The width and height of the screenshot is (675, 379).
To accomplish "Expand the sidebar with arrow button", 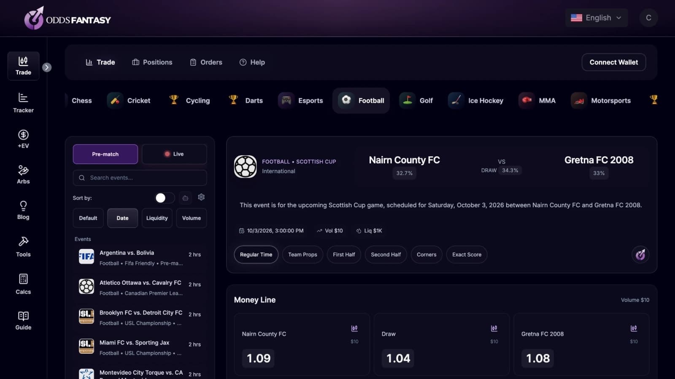I will pyautogui.click(x=47, y=67).
